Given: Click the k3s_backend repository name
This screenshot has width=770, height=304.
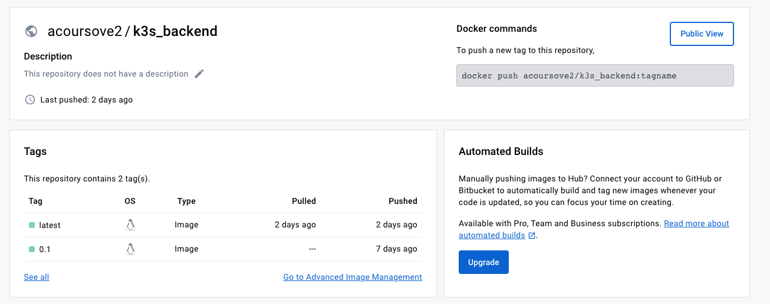Looking at the screenshot, I should point(175,31).
